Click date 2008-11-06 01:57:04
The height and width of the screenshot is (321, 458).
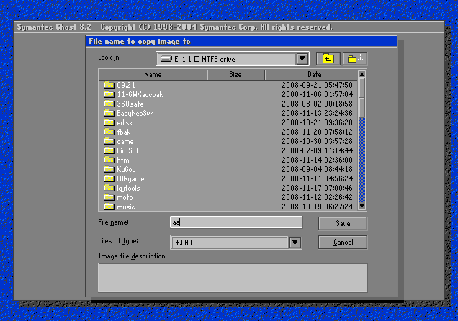[317, 94]
